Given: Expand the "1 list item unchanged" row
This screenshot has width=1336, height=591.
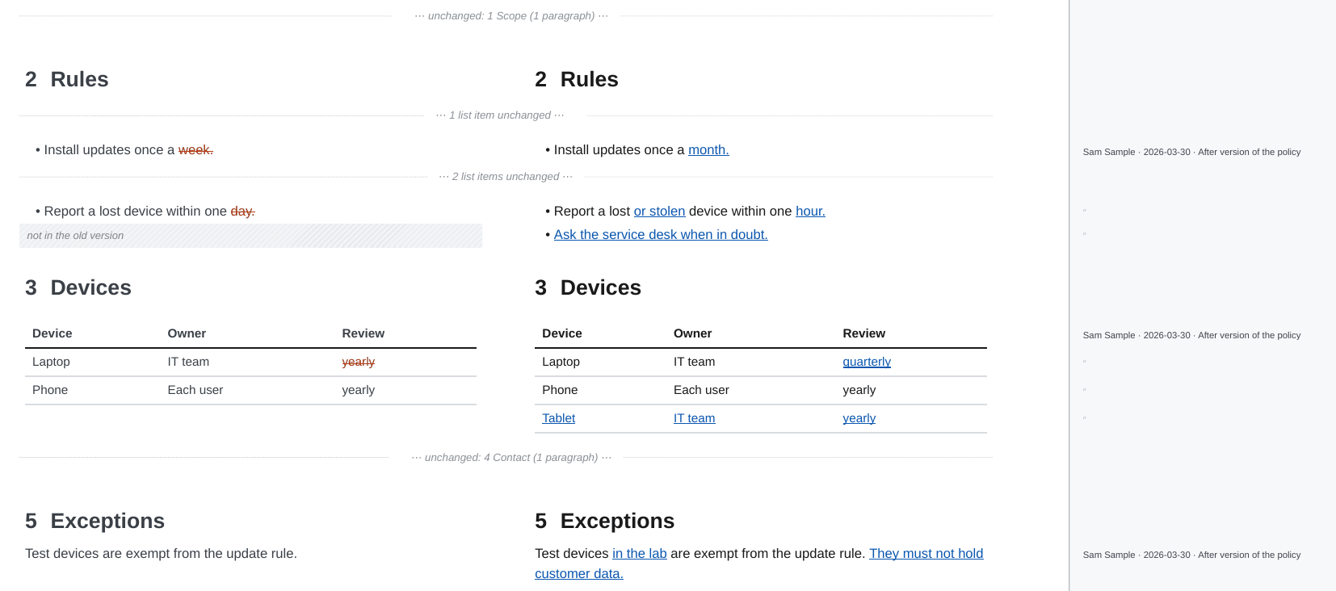Looking at the screenshot, I should point(500,115).
